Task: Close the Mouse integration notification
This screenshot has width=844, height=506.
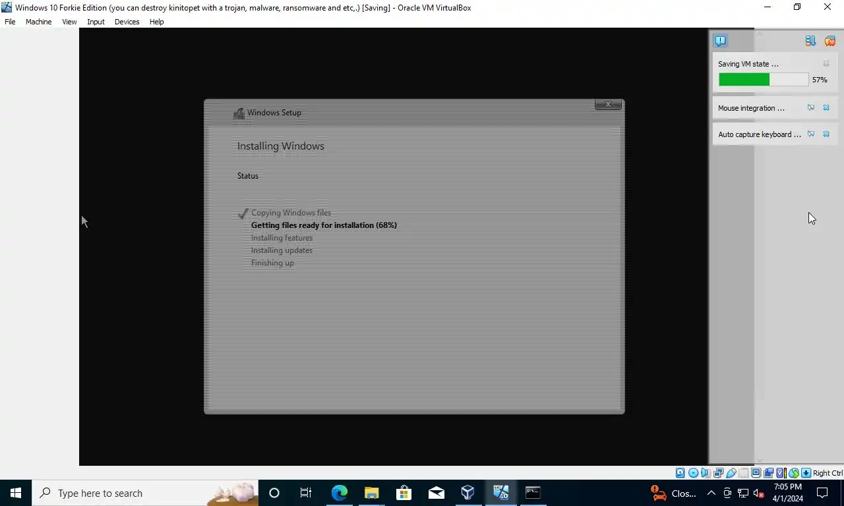Action: (826, 107)
